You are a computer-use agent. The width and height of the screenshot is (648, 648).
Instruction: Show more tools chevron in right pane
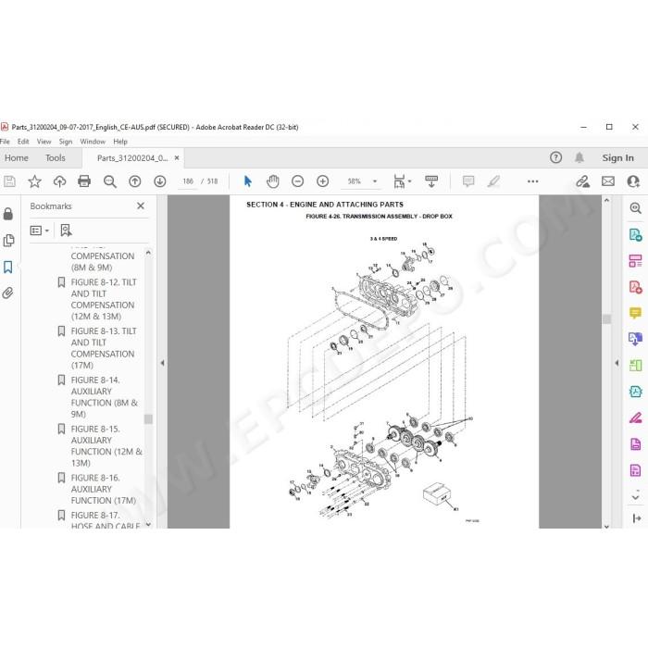pos(636,495)
